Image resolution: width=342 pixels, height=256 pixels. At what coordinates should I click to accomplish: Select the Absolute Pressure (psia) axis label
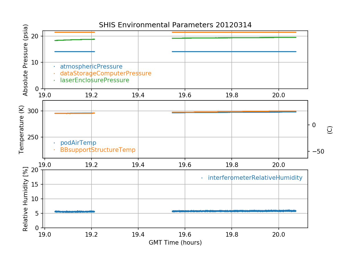(x=26, y=60)
